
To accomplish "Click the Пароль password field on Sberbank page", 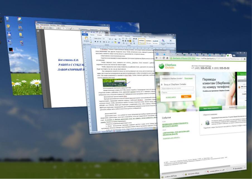I will 178,92.
